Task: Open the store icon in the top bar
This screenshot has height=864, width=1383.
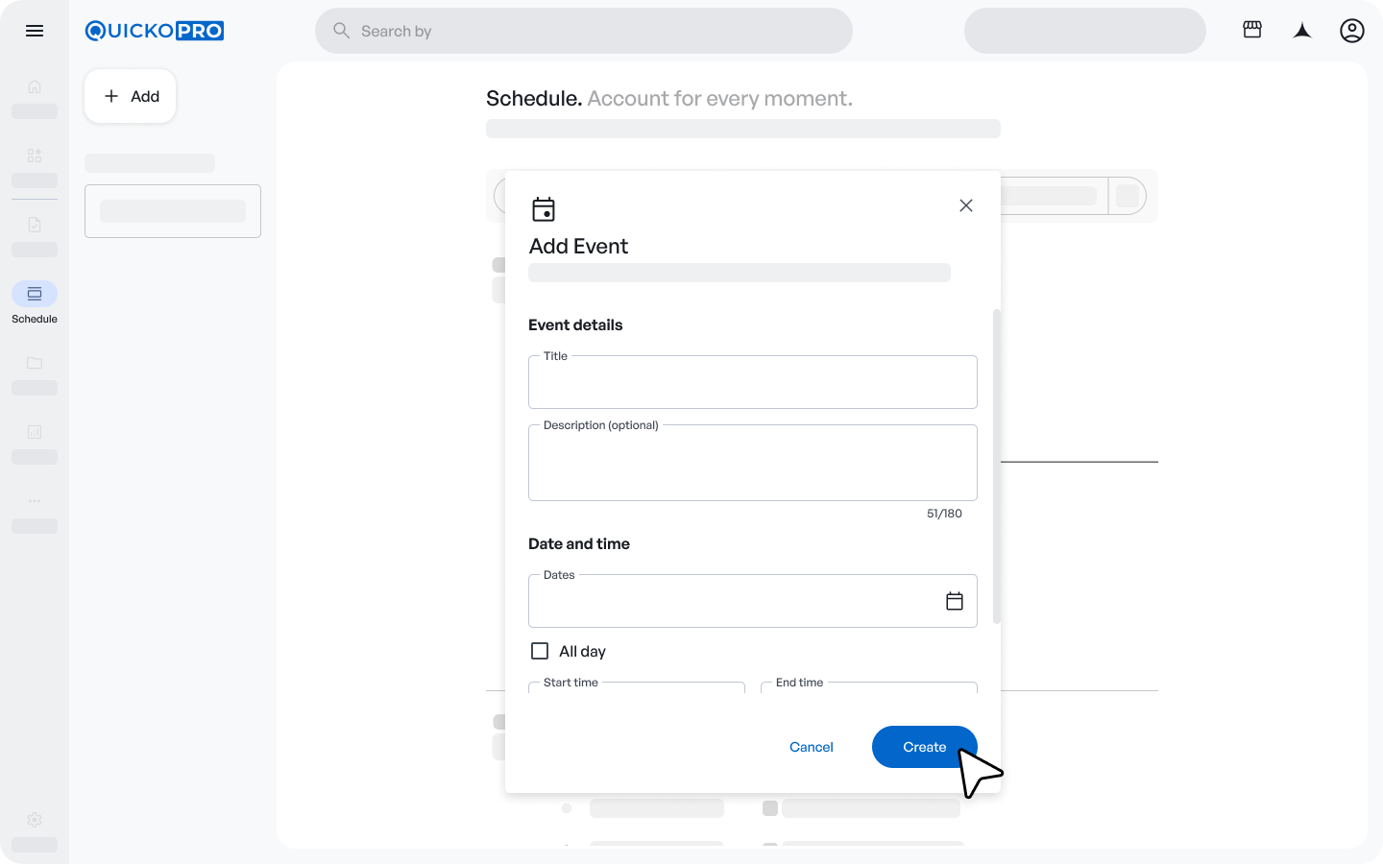Action: pyautogui.click(x=1251, y=30)
